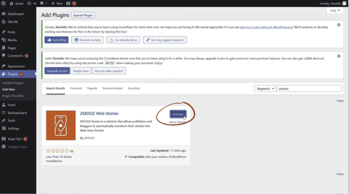Open the ZMOOZ Web Stories title link
Screen dimensions: 349x194
pyautogui.click(x=99, y=114)
